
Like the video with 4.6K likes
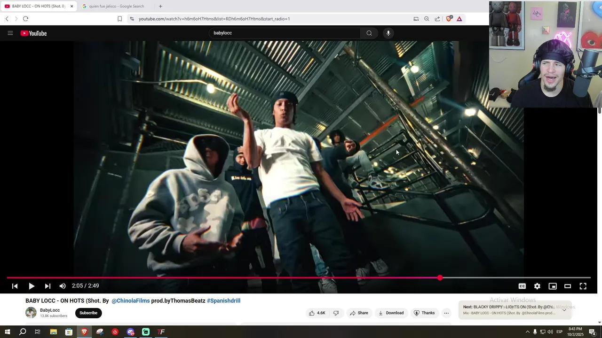[x=317, y=313]
